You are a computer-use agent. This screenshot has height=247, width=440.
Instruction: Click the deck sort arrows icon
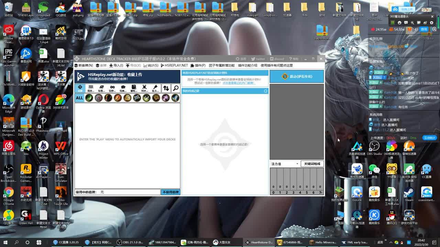coord(166,88)
